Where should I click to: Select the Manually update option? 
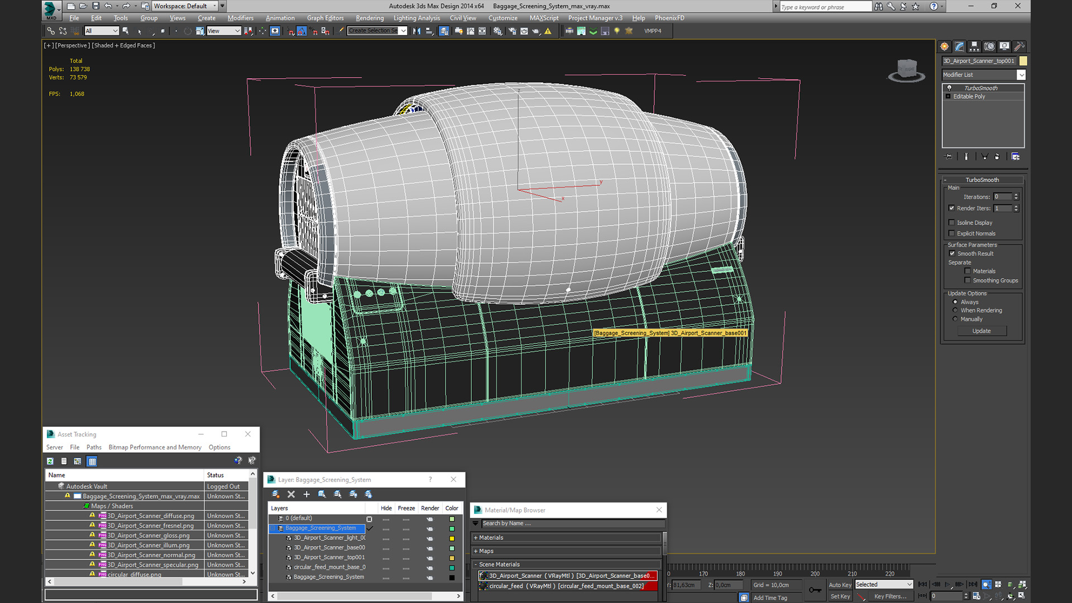coord(955,319)
